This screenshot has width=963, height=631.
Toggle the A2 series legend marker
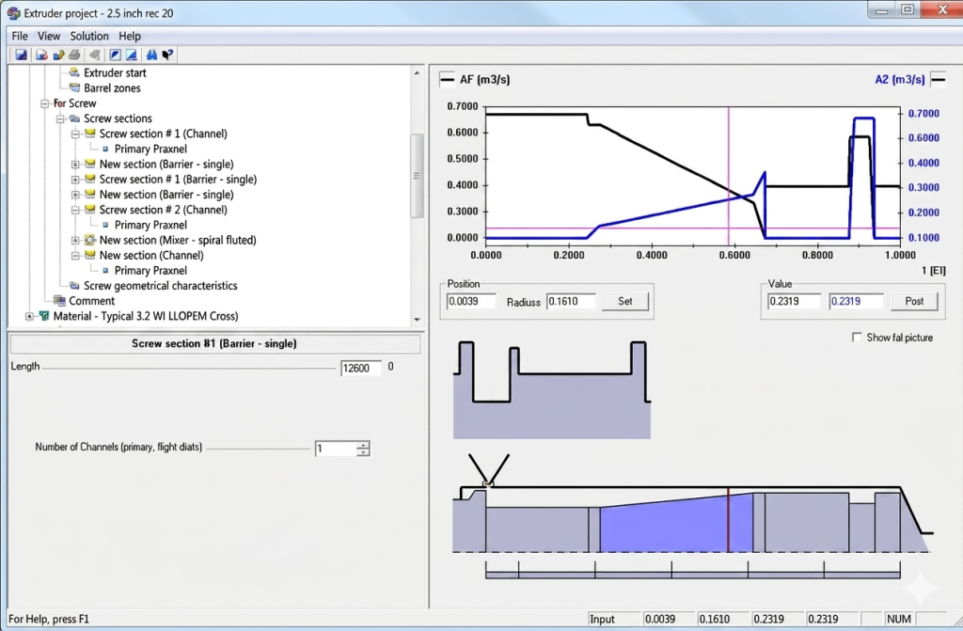tap(938, 79)
